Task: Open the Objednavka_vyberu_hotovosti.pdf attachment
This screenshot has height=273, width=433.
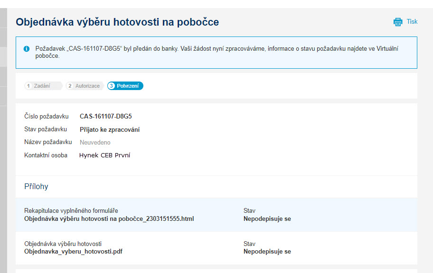Action: tap(73, 252)
